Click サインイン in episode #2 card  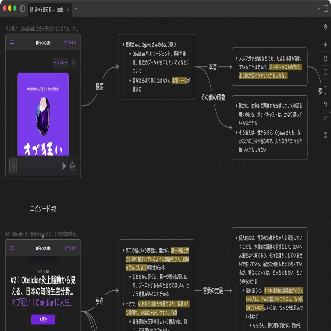point(70,248)
